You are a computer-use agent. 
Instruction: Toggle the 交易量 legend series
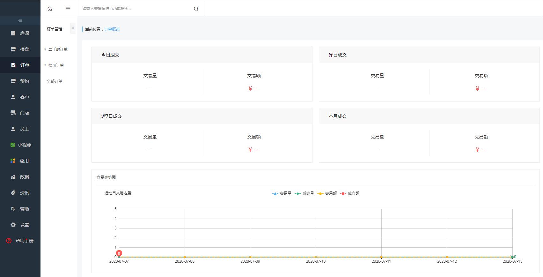click(x=282, y=193)
